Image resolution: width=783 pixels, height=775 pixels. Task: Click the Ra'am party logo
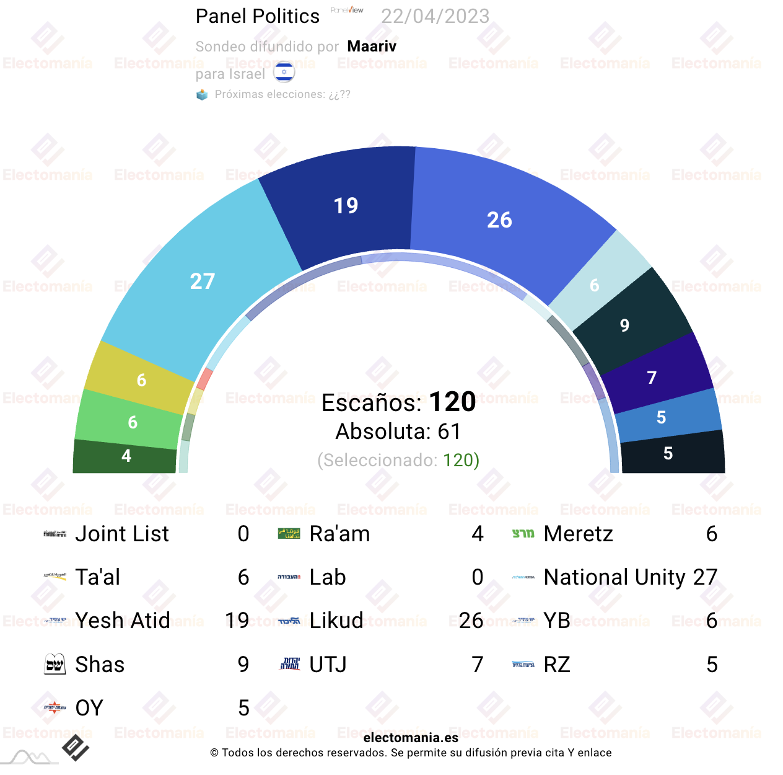[289, 533]
